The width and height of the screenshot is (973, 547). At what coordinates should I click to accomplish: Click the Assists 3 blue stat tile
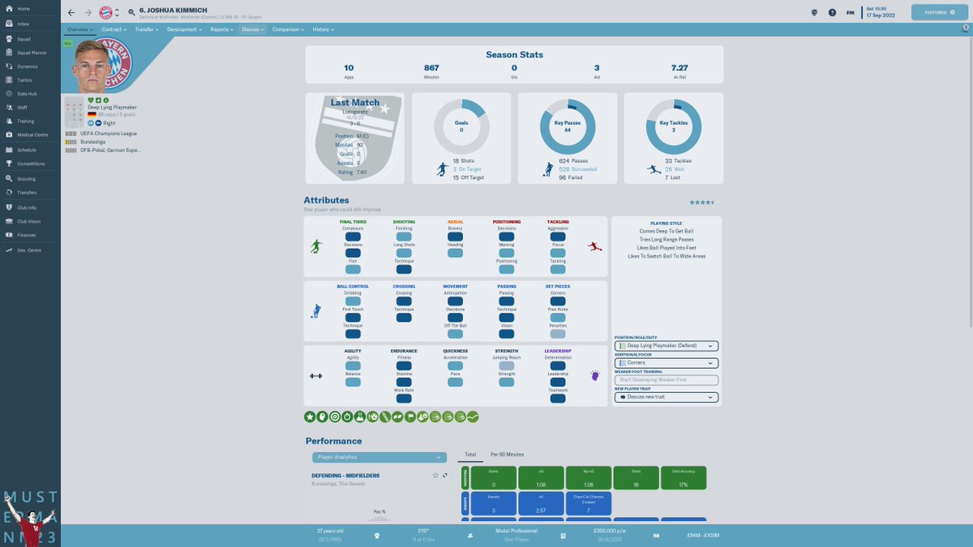click(x=493, y=503)
